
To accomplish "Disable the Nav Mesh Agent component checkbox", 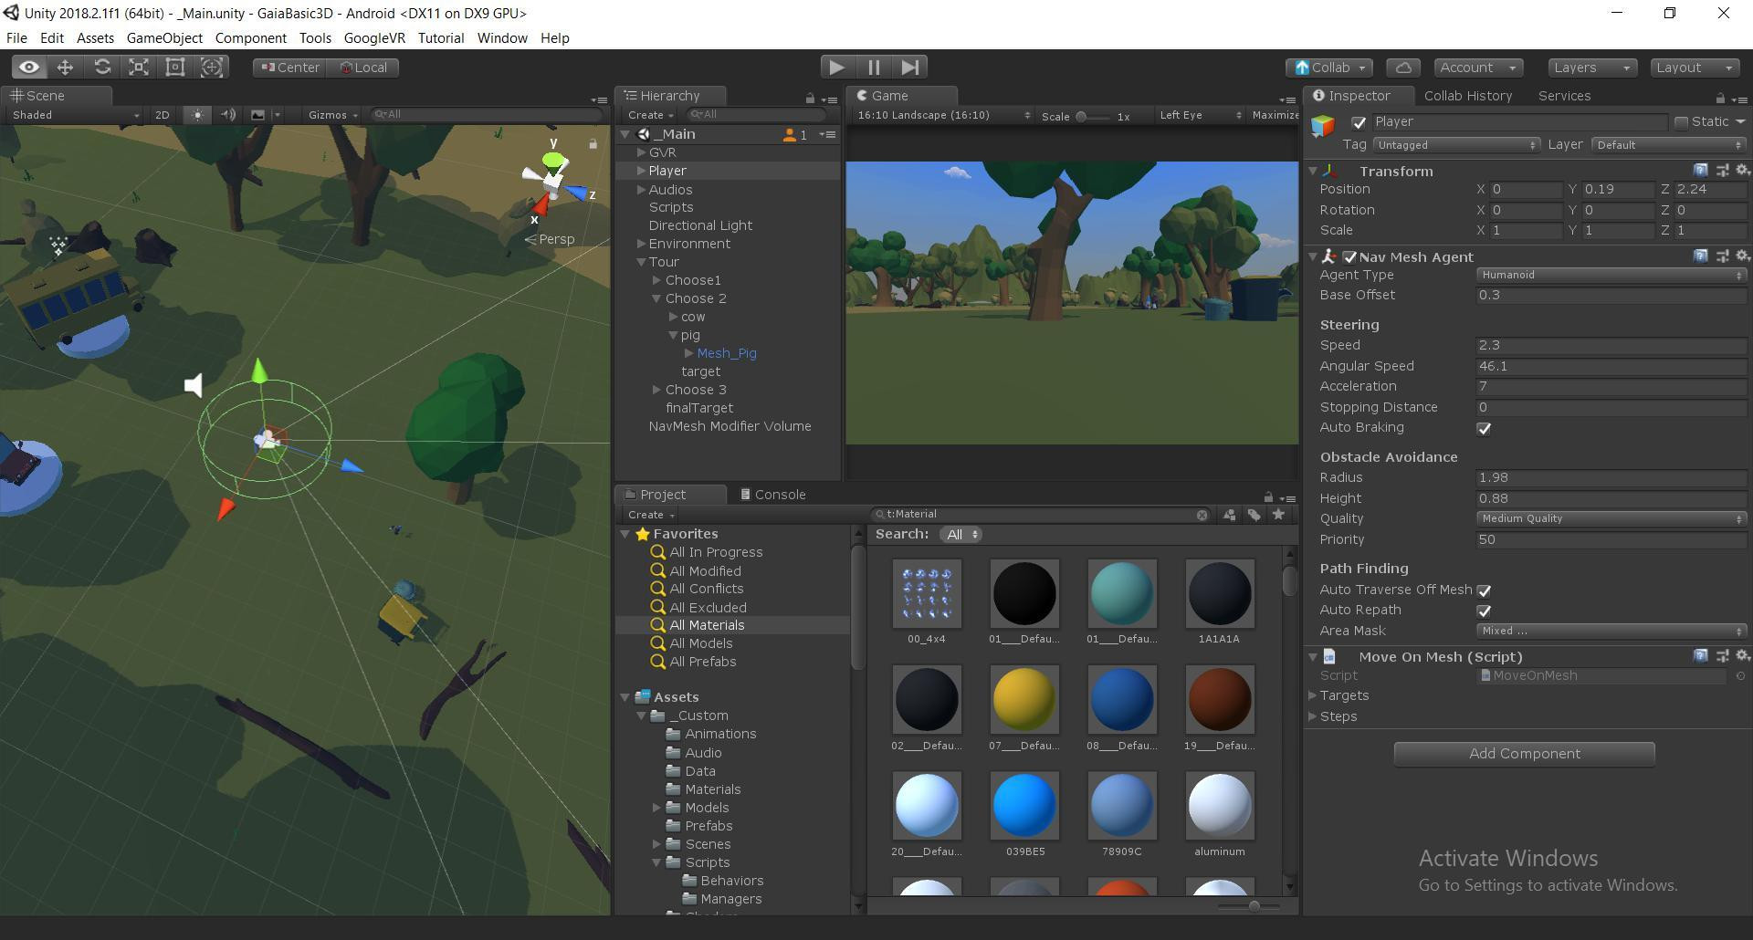I will click(1349, 257).
